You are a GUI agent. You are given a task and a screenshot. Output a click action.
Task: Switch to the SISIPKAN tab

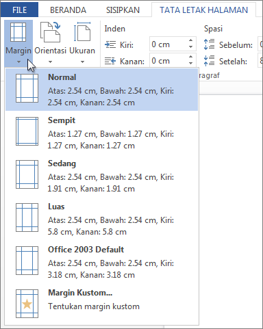[123, 10]
